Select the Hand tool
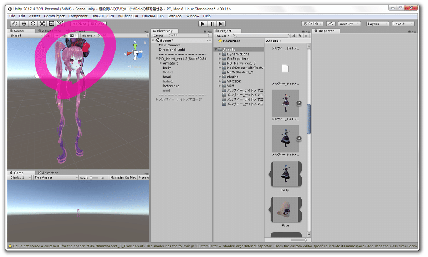428x257 pixels. click(15, 24)
